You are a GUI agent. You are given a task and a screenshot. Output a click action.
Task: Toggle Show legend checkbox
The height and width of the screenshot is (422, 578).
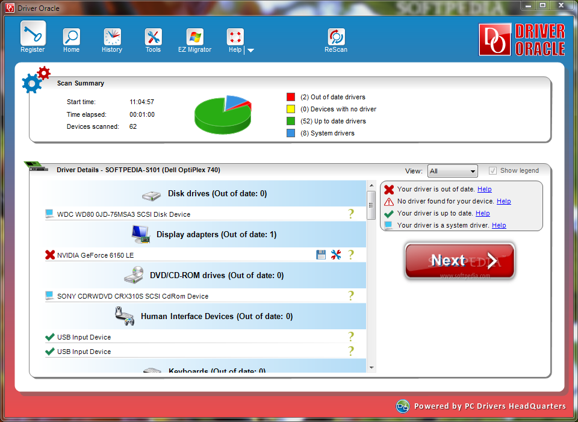pyautogui.click(x=493, y=170)
